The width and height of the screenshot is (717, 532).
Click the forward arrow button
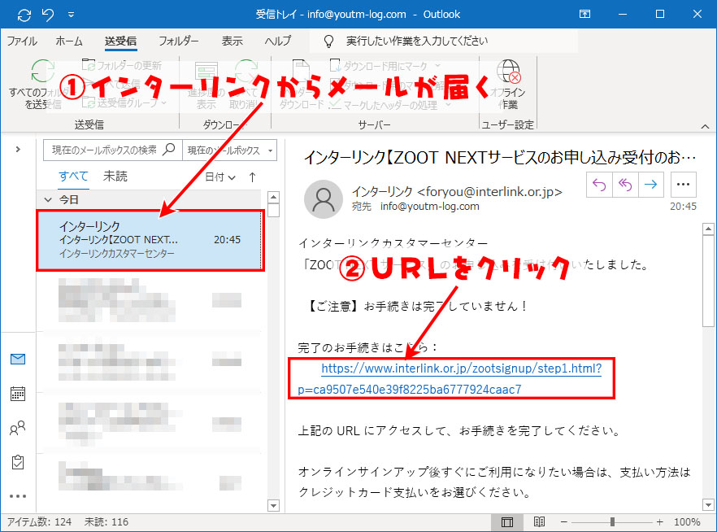pos(650,185)
